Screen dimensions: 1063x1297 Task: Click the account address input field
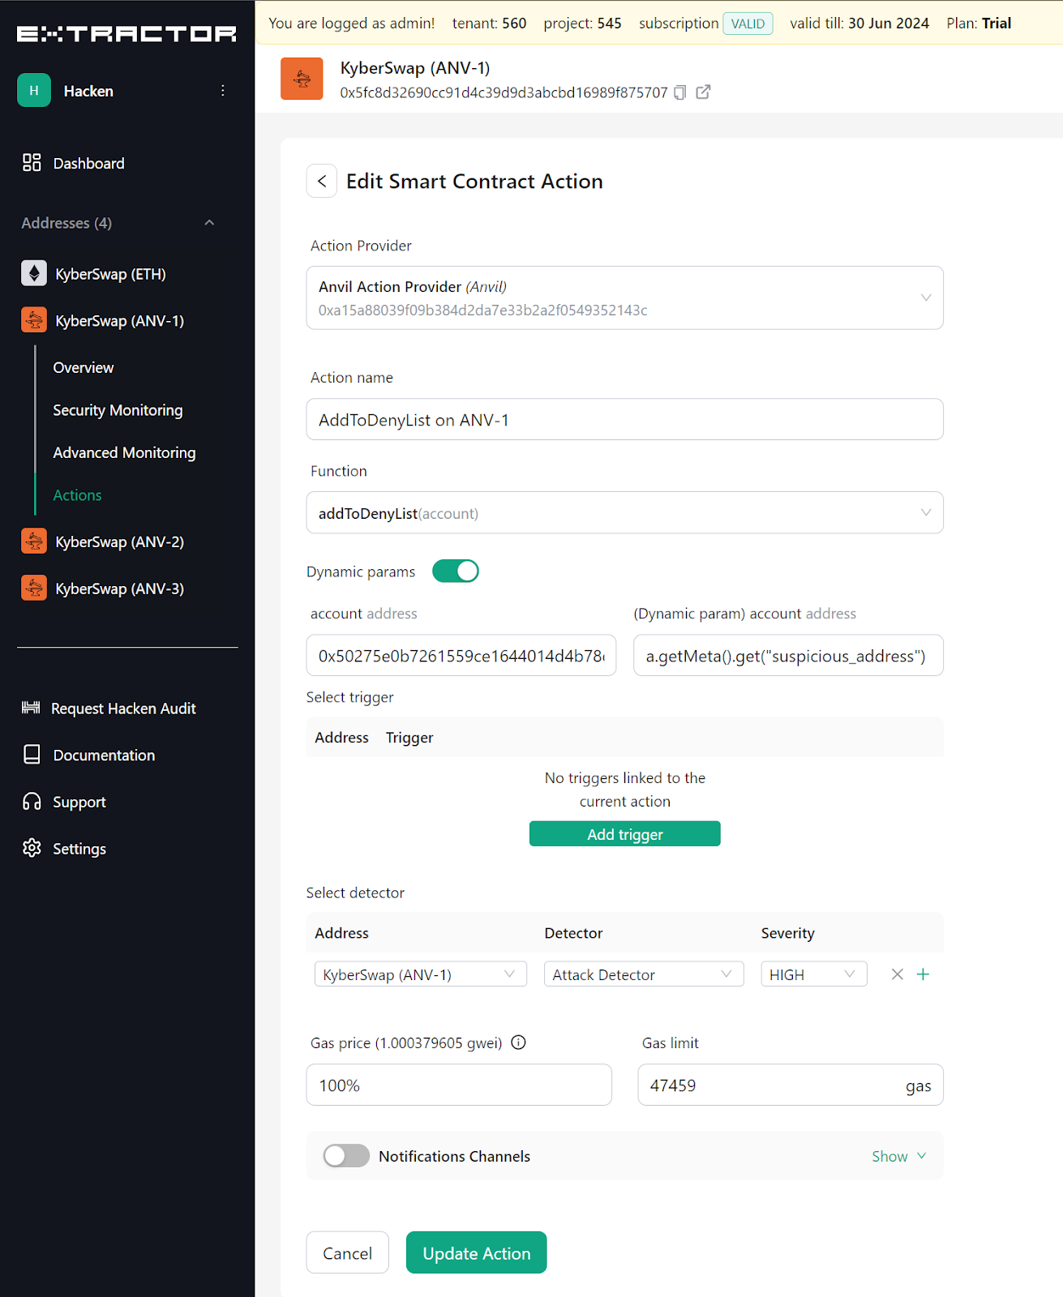click(x=461, y=655)
